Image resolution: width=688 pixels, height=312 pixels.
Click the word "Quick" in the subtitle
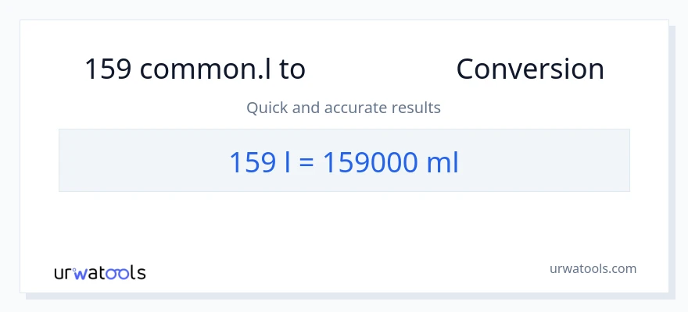click(266, 108)
